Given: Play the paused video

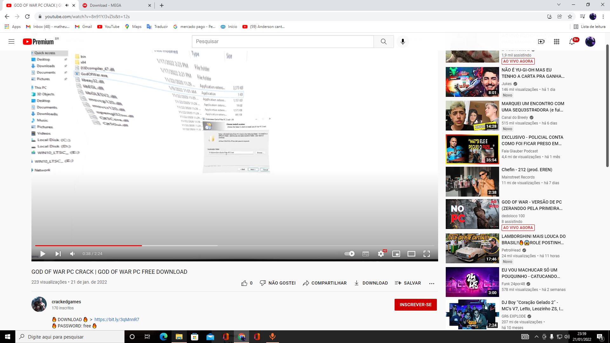Looking at the screenshot, I should 43,254.
